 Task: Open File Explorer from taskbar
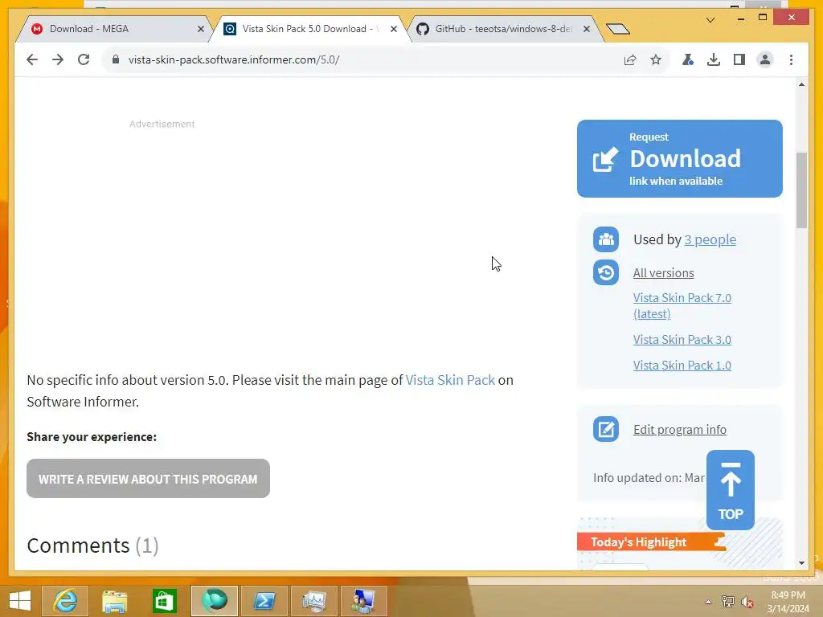click(x=114, y=601)
